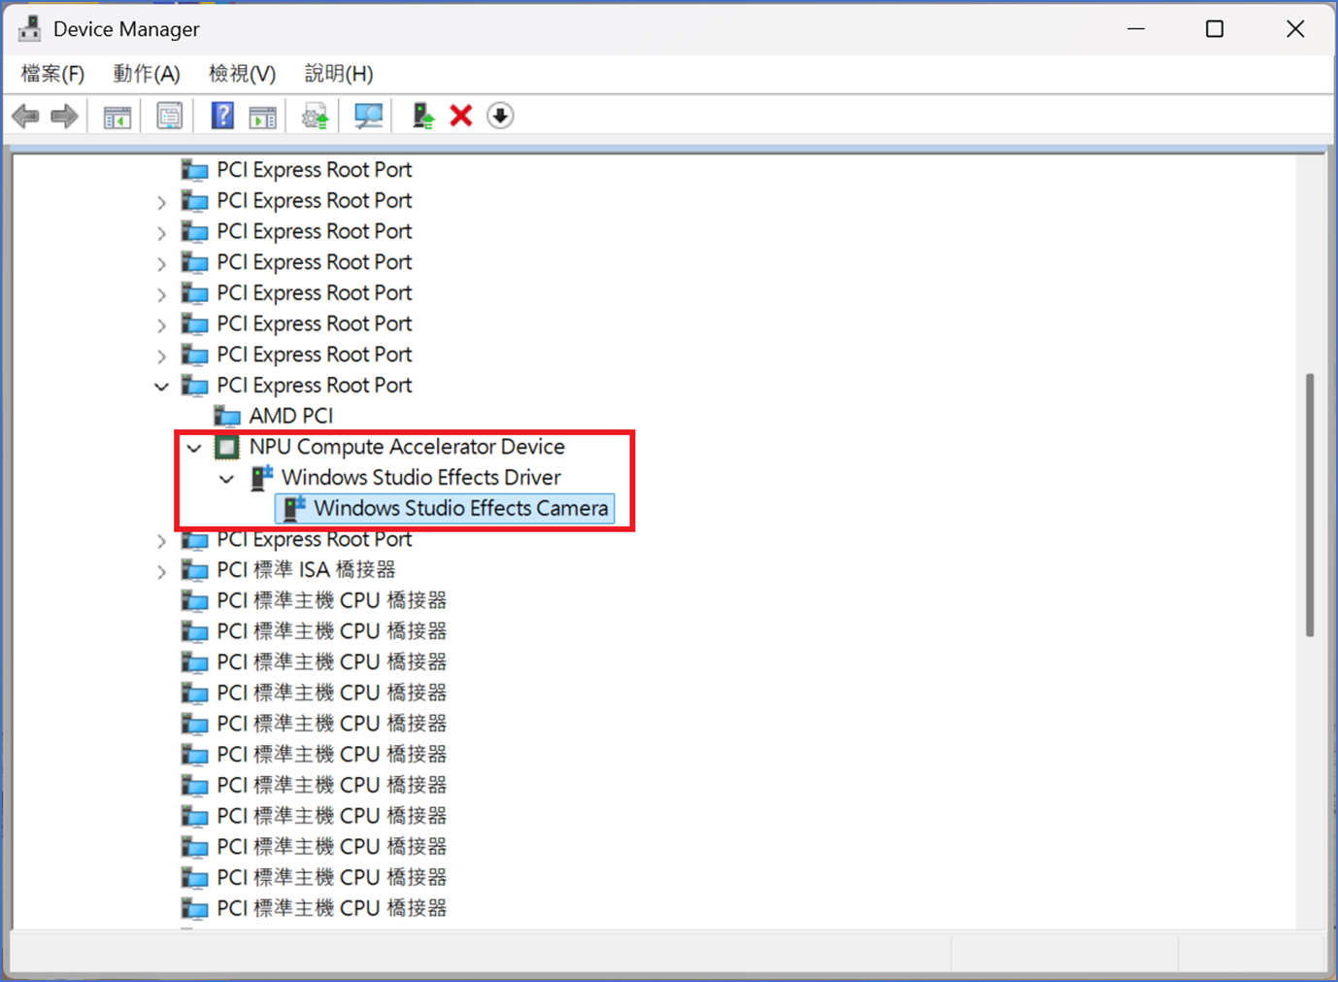
Task: Expand the PCI 標準 ISA 橋接器 node
Action: (161, 571)
